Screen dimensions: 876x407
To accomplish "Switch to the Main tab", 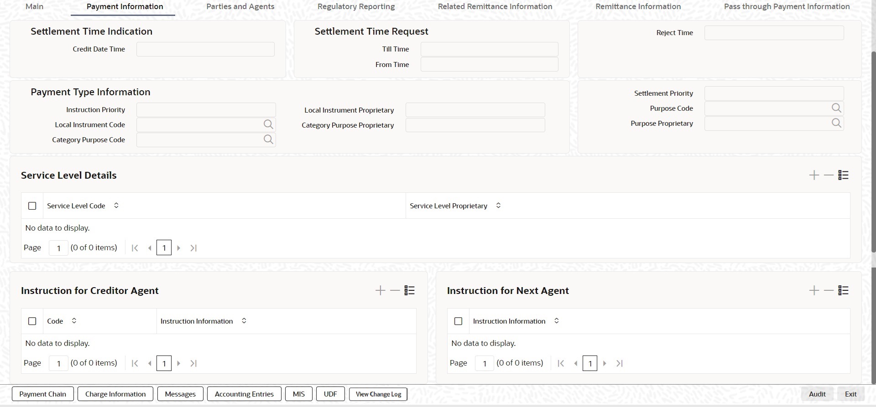I will [x=35, y=6].
